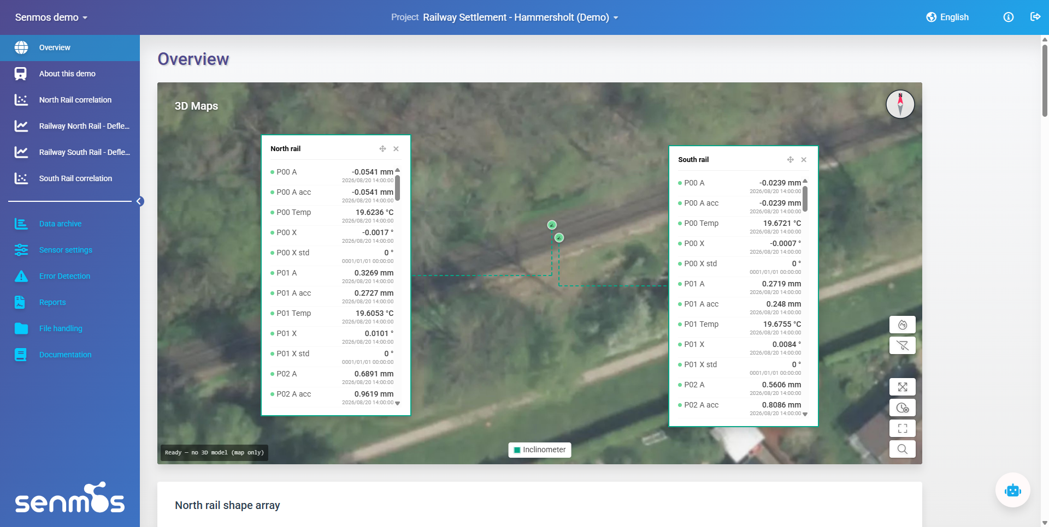Open the chatbot assistant button
This screenshot has height=527, width=1049.
pos(1012,490)
